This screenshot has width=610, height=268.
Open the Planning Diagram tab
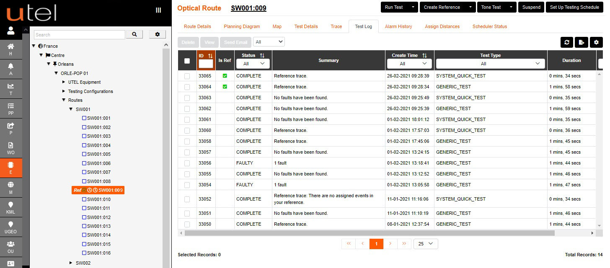click(x=242, y=26)
